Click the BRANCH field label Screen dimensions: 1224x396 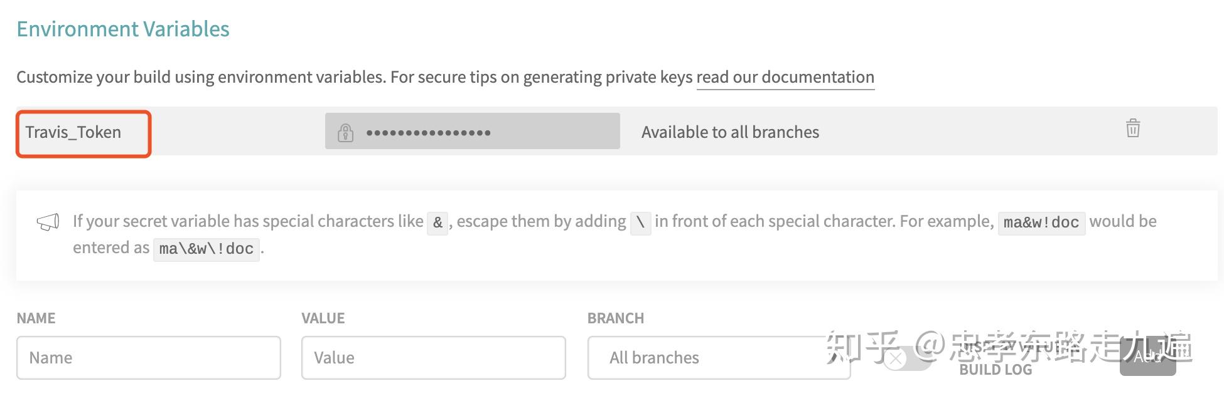point(615,318)
